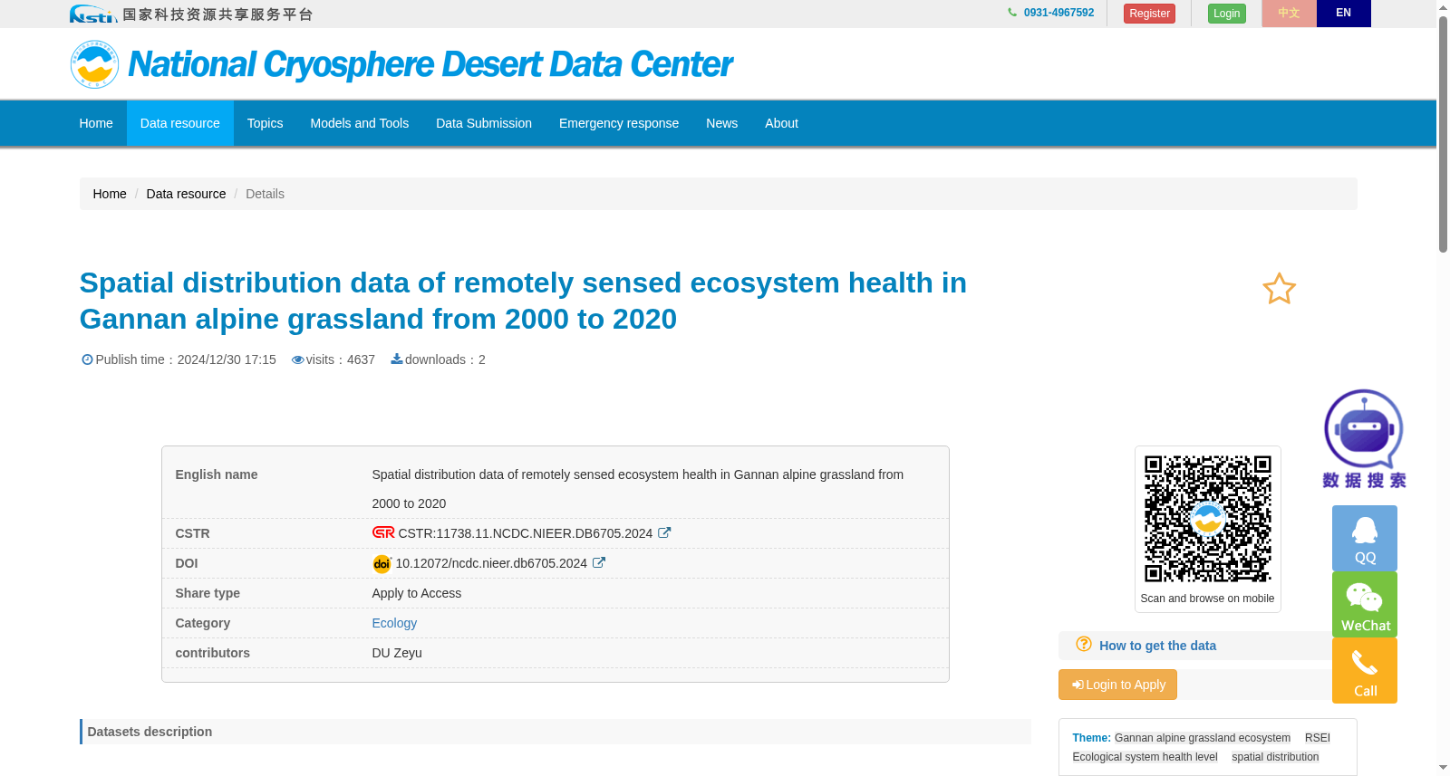Click the question mark help icon

click(1084, 644)
